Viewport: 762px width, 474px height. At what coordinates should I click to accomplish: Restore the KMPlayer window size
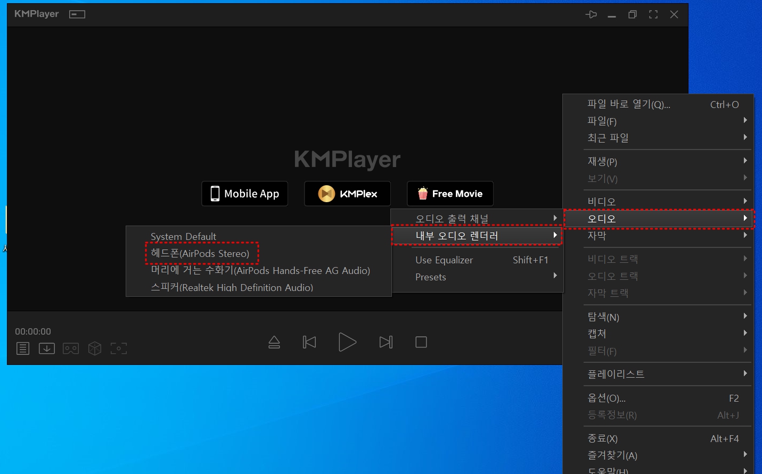click(x=633, y=14)
